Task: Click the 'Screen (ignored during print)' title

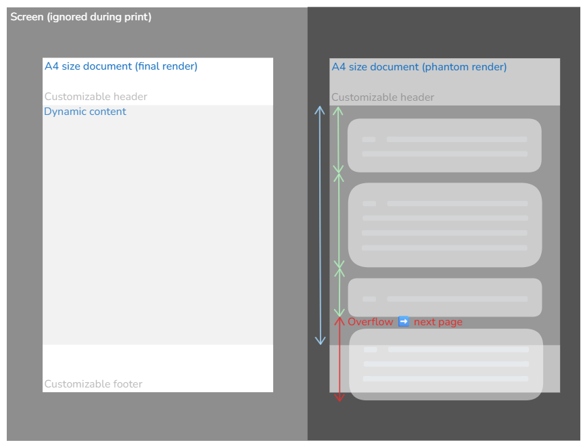Action: pos(80,16)
